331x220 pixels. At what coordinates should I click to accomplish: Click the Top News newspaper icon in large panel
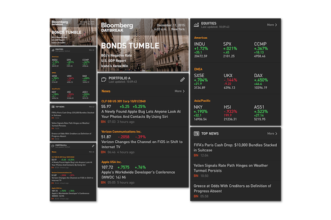tap(197, 133)
